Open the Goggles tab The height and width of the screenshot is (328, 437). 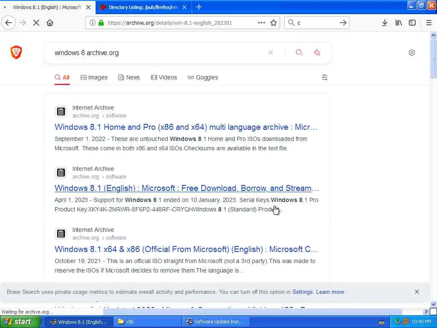click(203, 77)
